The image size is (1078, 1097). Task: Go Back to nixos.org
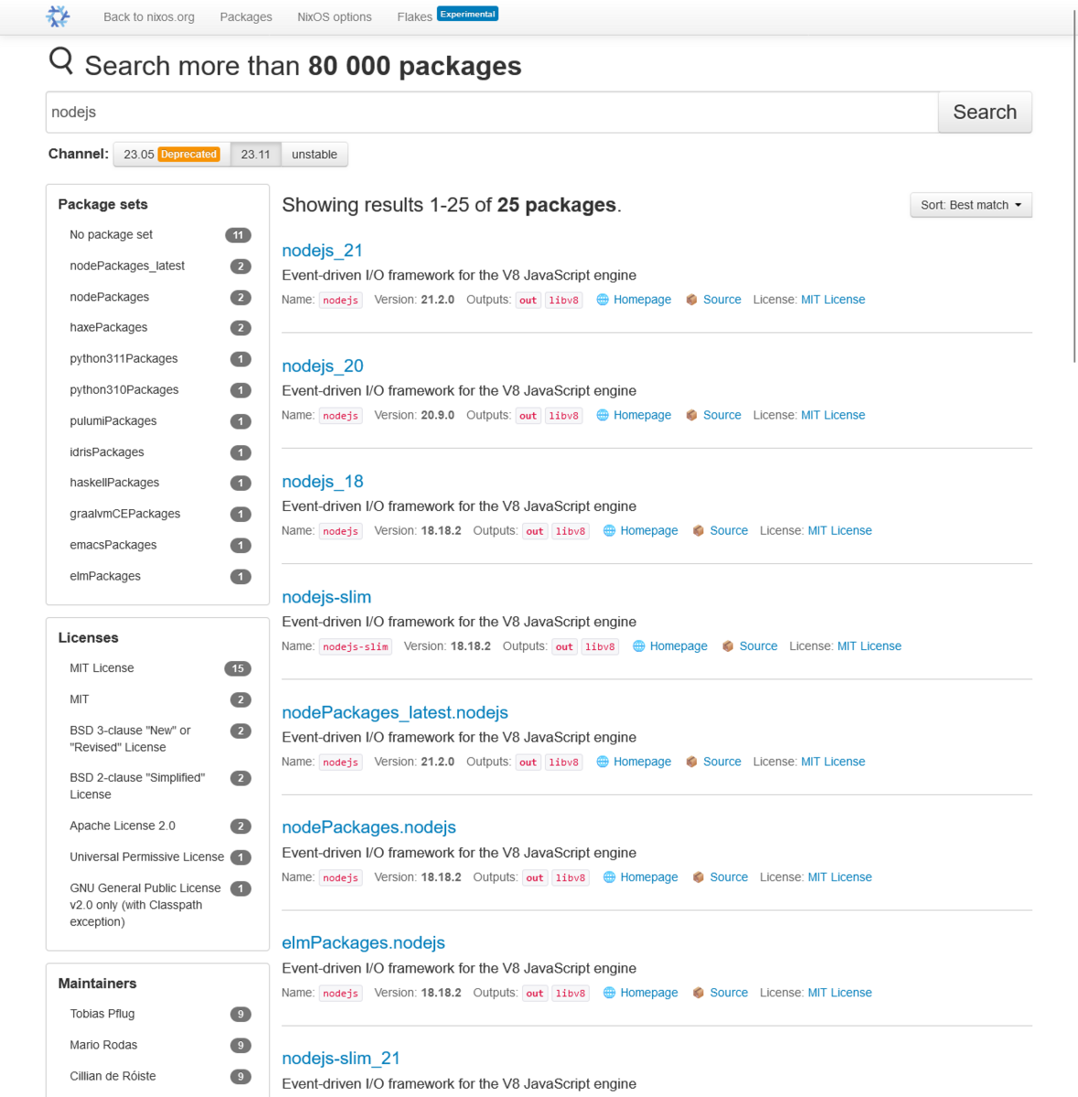(149, 16)
